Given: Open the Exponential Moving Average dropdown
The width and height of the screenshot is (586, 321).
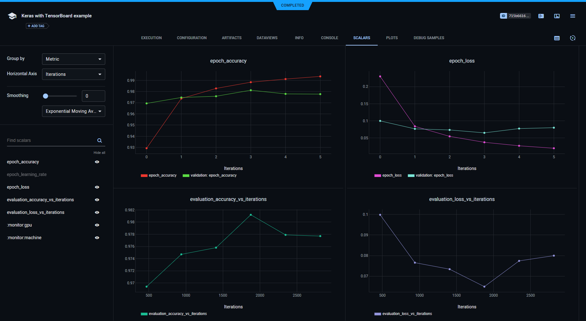Looking at the screenshot, I should 73,111.
